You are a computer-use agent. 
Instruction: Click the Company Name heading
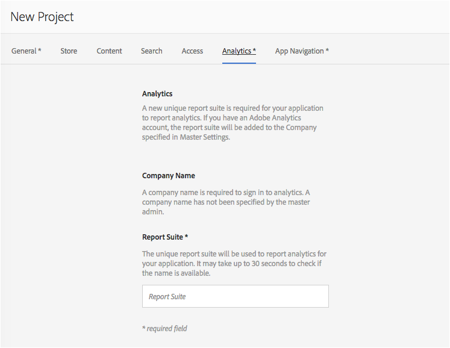coord(169,176)
